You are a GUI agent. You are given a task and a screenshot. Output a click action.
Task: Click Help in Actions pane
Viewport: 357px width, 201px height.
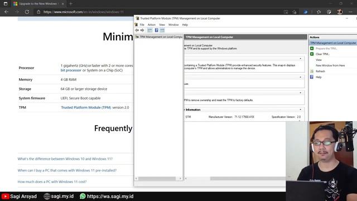coord(319,77)
